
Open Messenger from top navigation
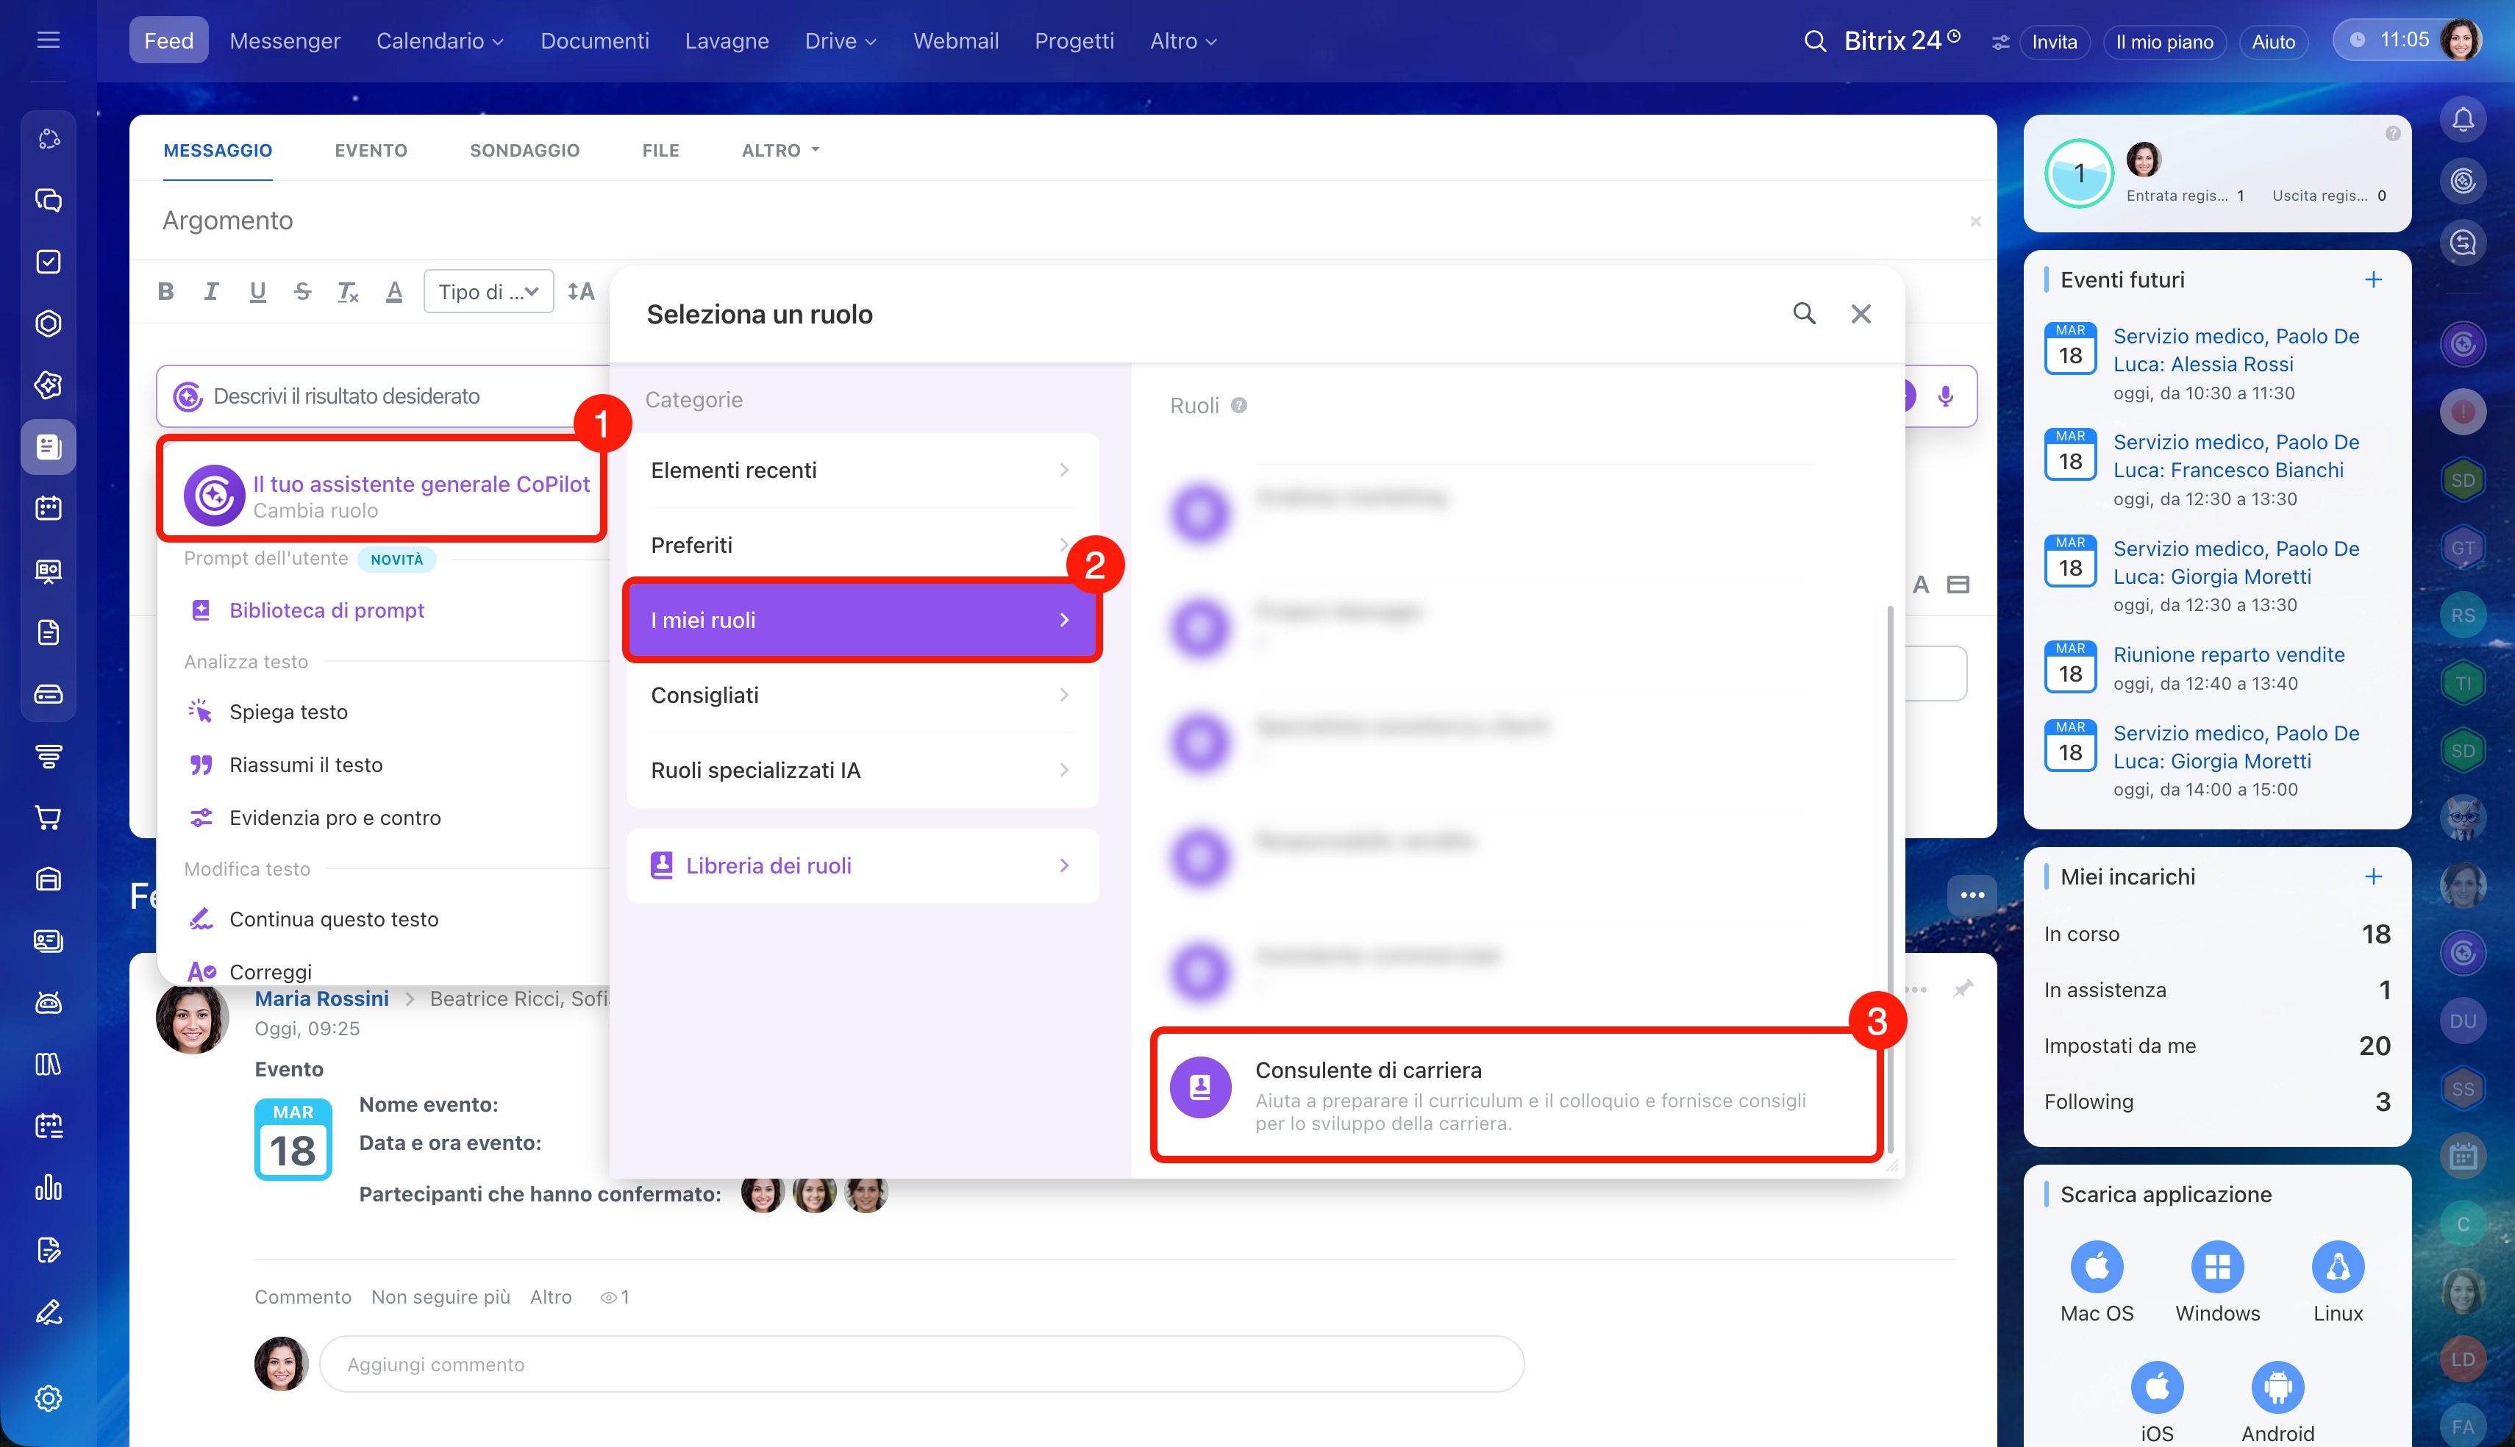tap(284, 40)
